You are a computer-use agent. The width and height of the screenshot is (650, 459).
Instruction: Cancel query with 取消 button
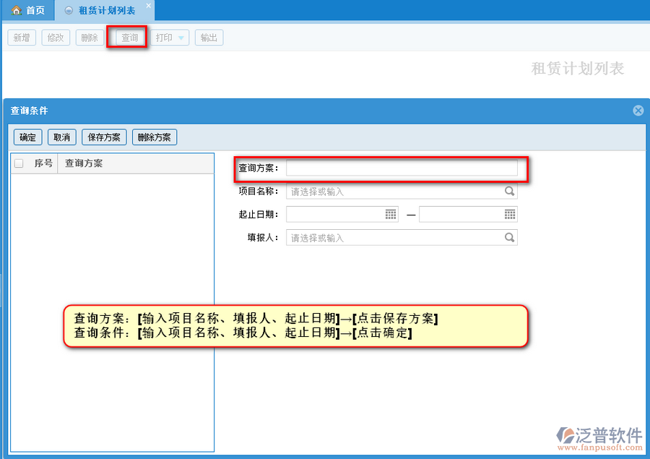[x=62, y=137]
